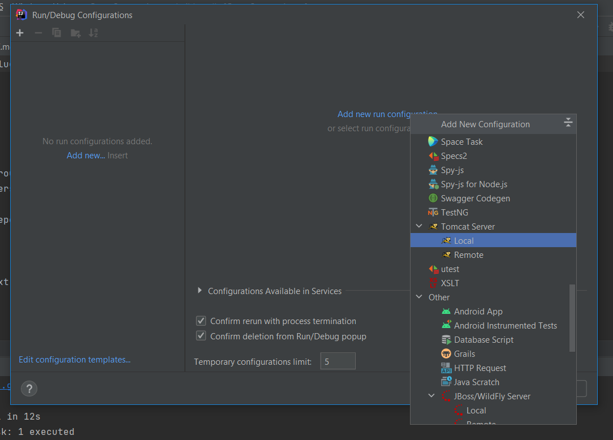Screen dimensions: 613x440
Task: Select Space Task configuration type
Action: click(x=493, y=141)
